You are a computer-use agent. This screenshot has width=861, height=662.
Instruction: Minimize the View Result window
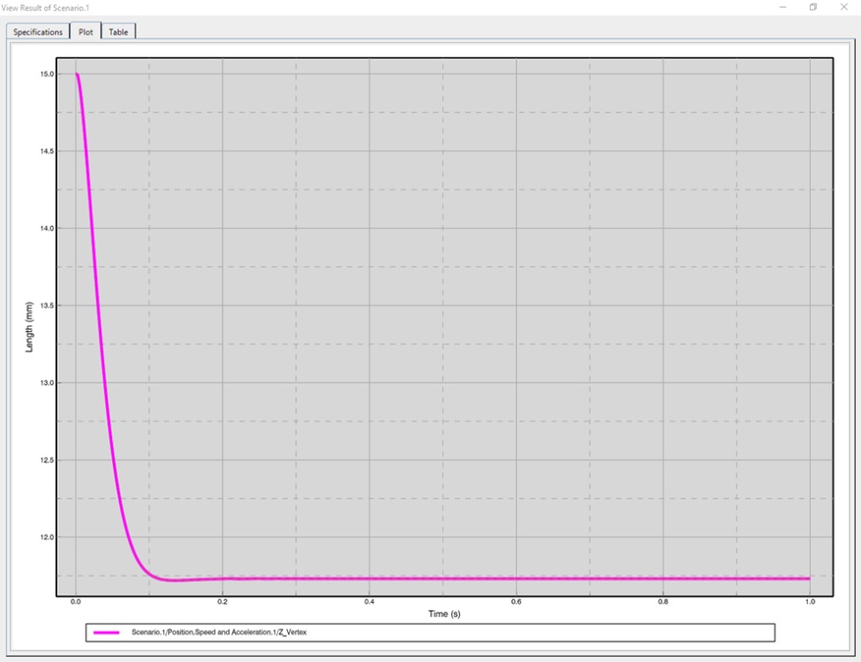click(x=783, y=7)
